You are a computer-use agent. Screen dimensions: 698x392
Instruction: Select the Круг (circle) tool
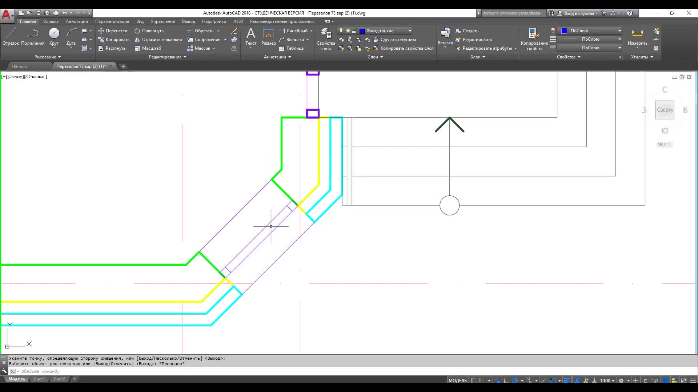(54, 37)
